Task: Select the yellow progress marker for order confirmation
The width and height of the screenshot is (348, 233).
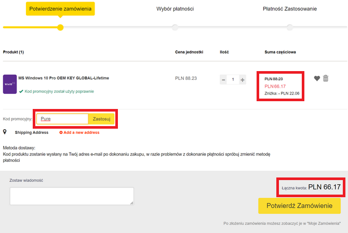Action: pyautogui.click(x=60, y=28)
